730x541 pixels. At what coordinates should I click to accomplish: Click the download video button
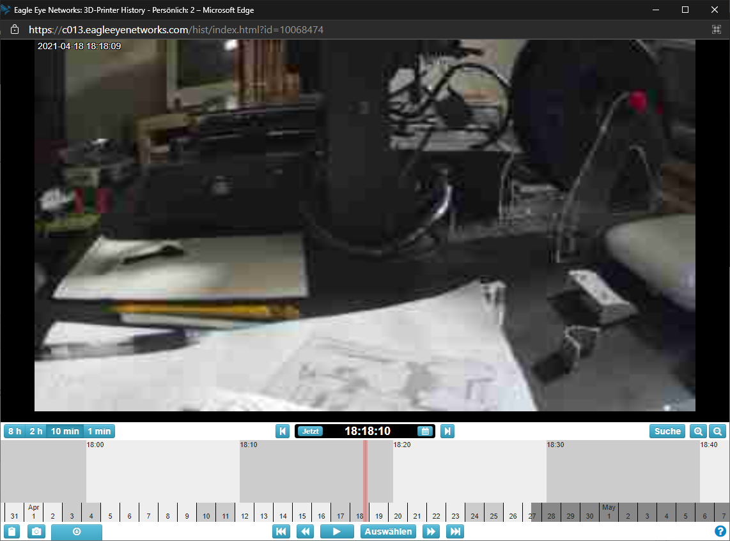point(76,531)
